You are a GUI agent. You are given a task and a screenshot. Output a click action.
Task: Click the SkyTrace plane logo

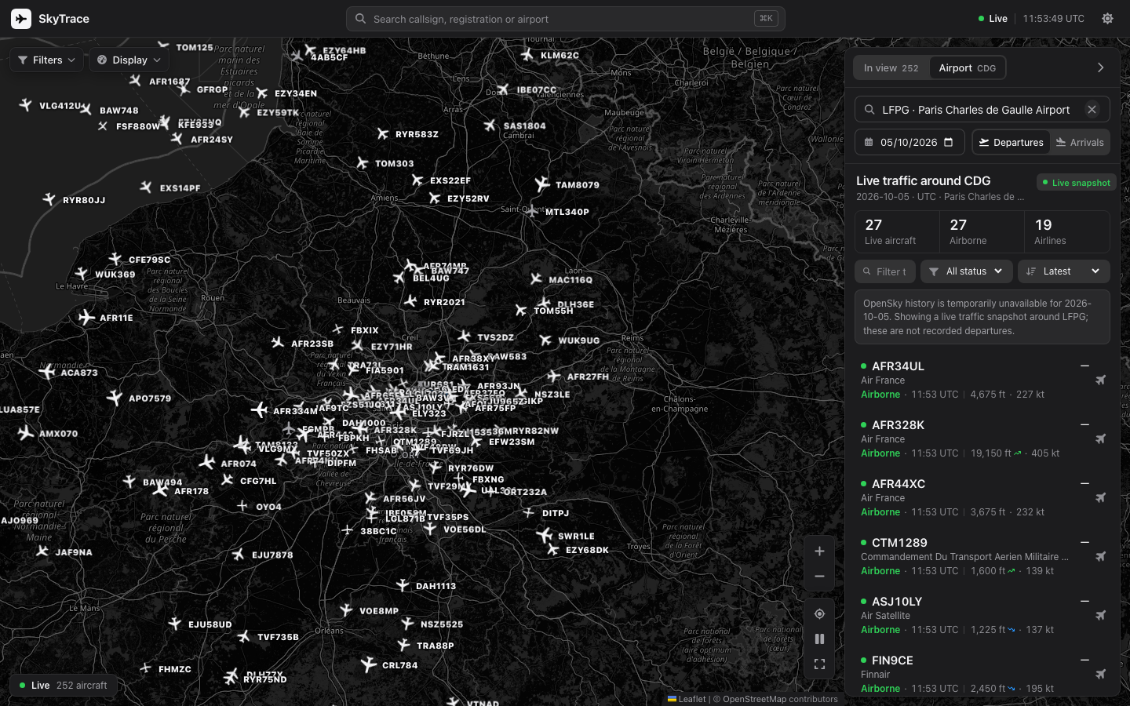click(x=21, y=19)
